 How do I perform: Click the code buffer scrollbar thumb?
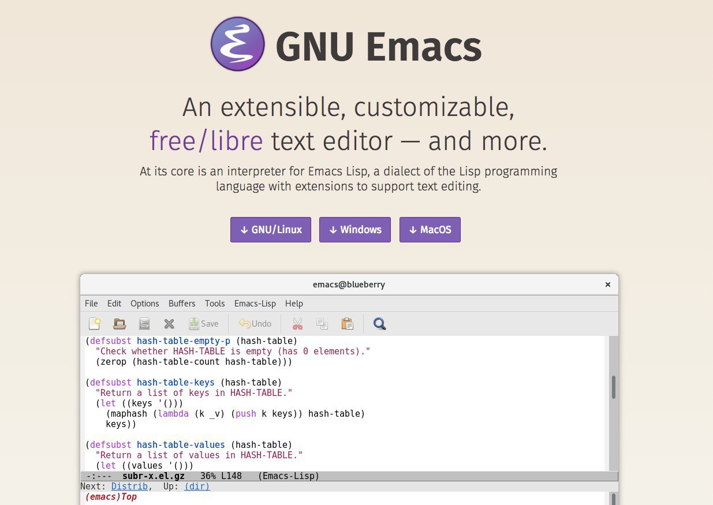pyautogui.click(x=613, y=387)
